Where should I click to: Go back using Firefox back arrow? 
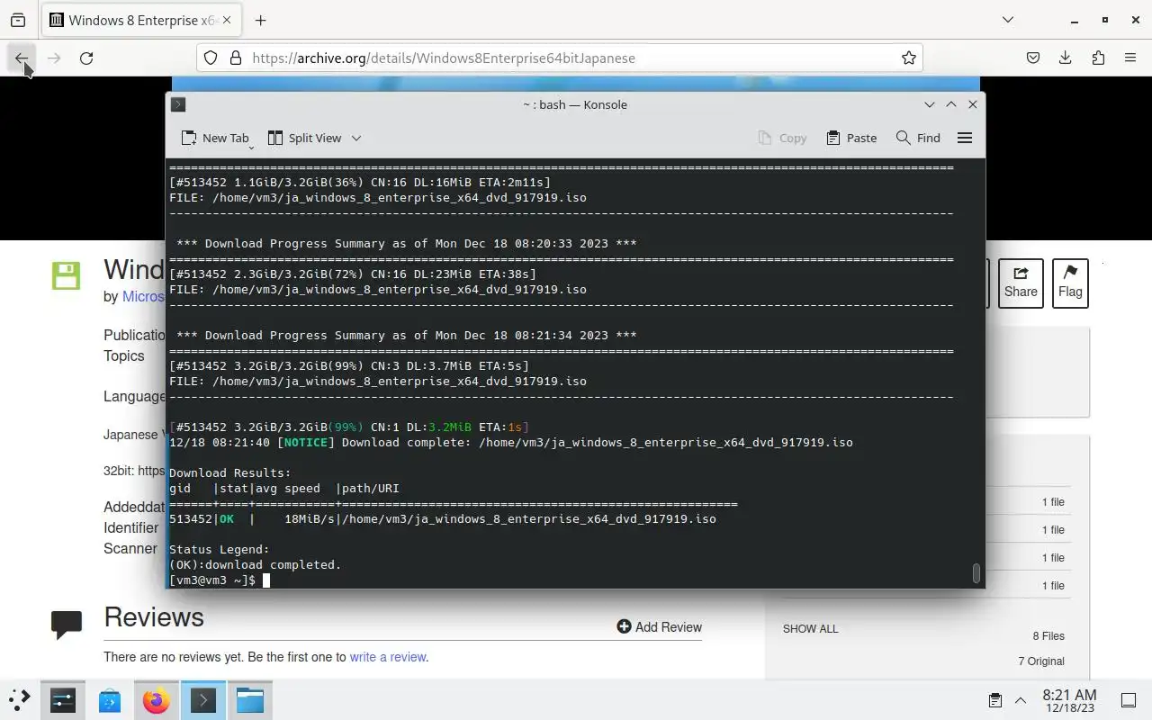tap(22, 58)
